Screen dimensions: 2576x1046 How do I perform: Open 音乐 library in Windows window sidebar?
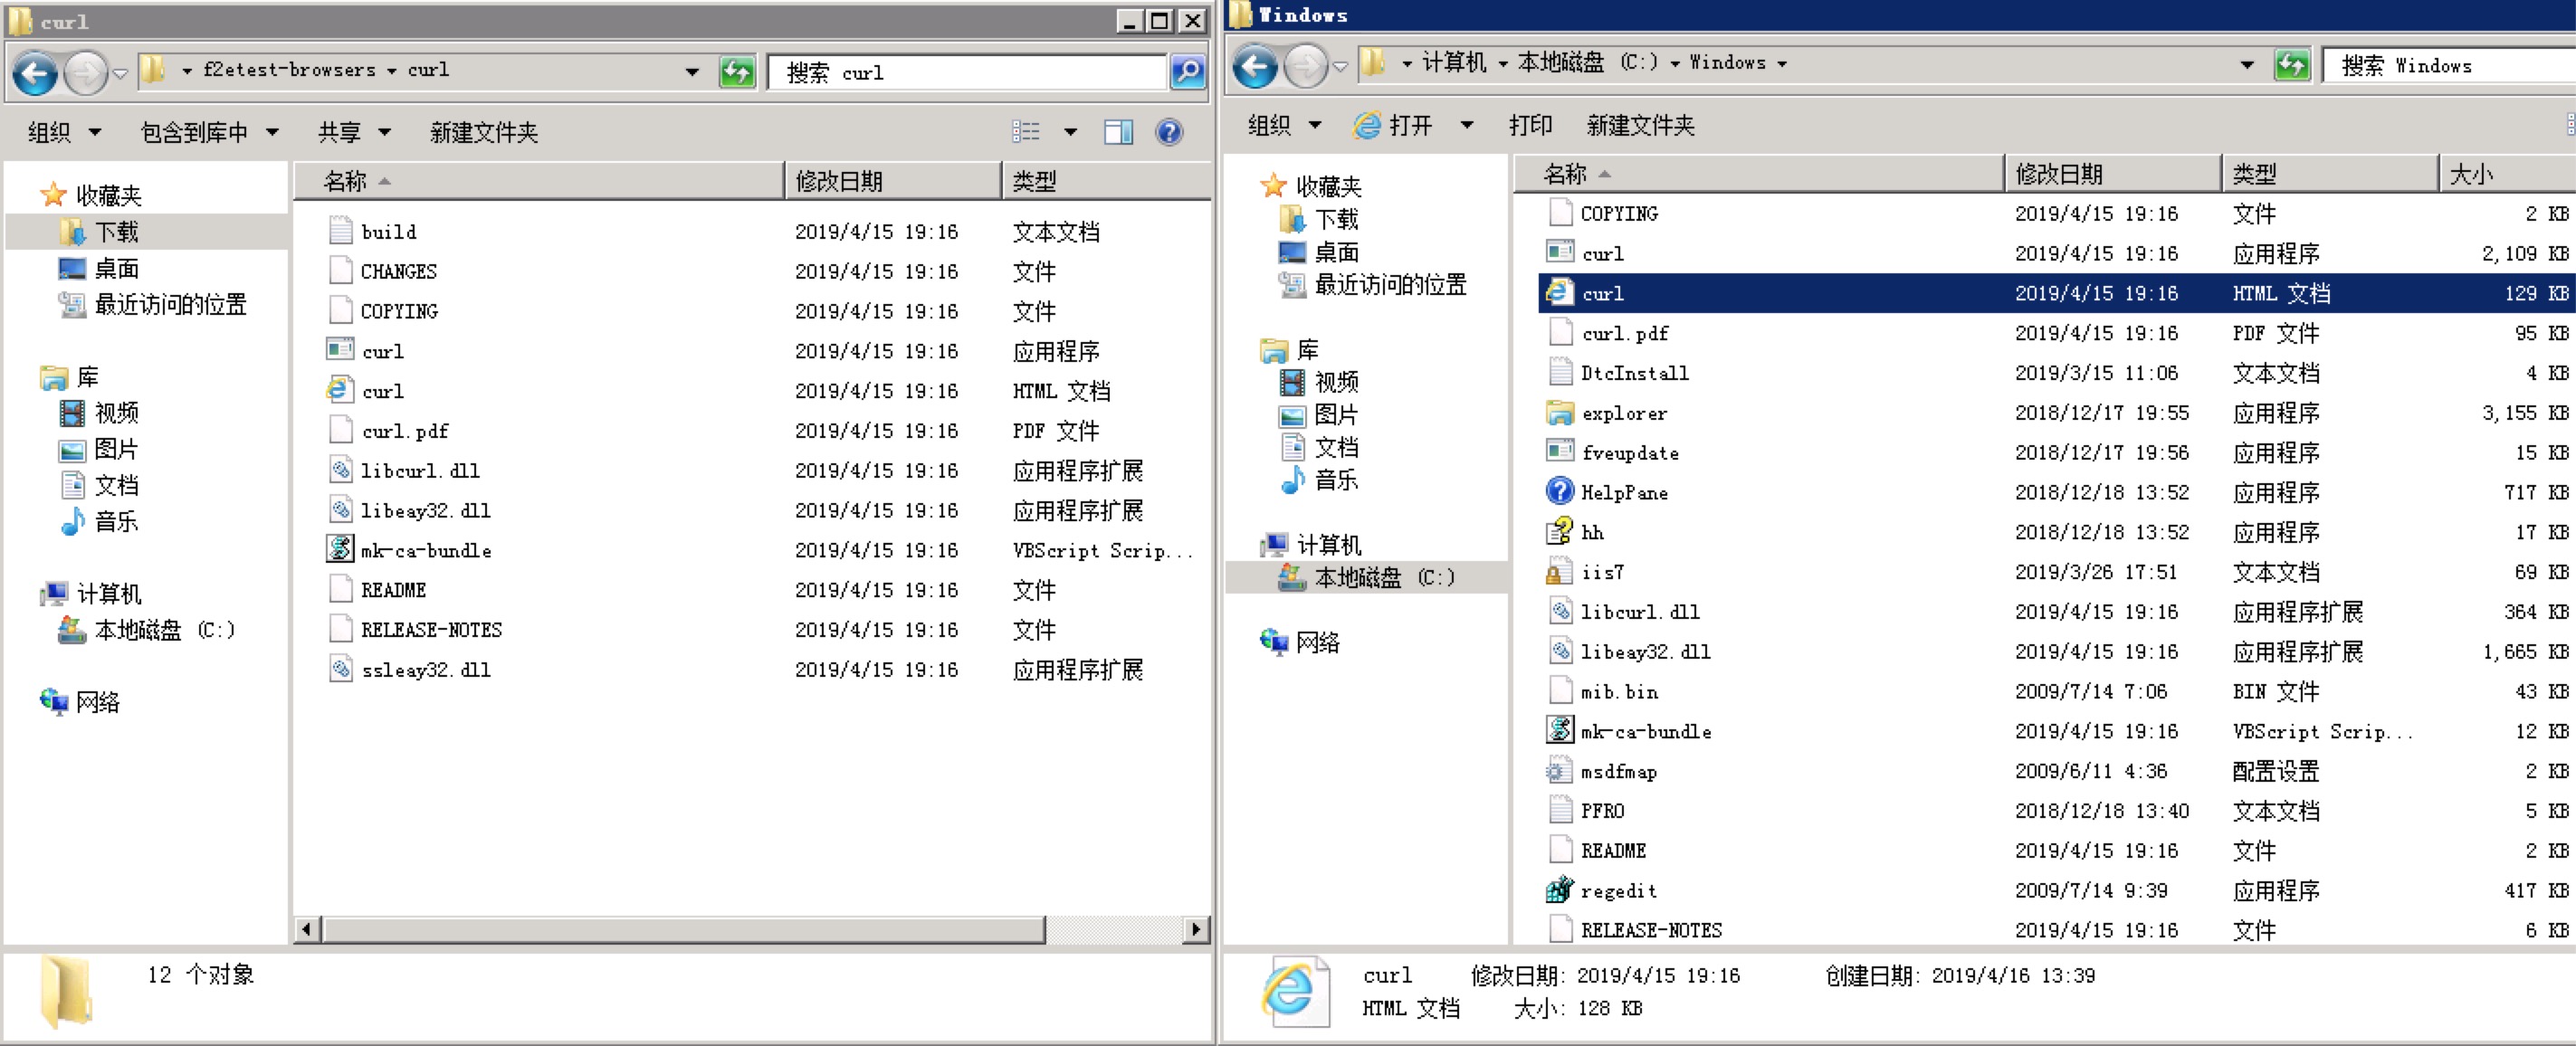point(1320,480)
